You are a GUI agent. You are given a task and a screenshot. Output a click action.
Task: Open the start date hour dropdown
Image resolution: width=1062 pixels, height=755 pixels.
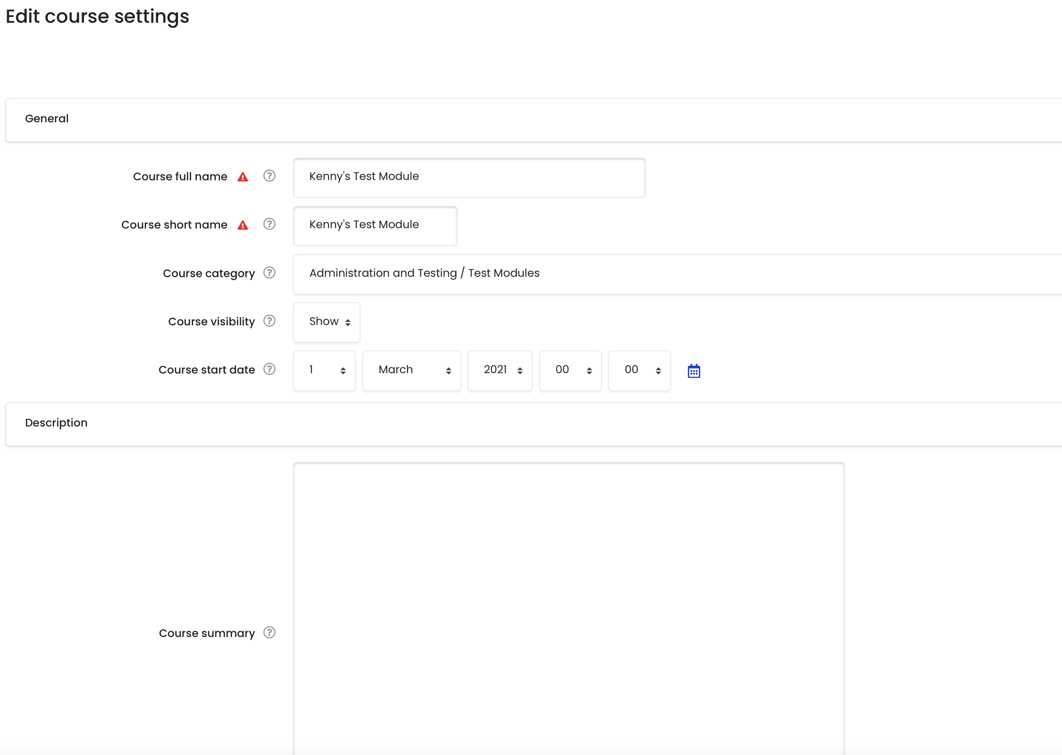[571, 370]
